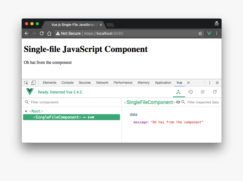Viewport: 243px width, 181px height.
Task: Click the Filter inspected data field
Action: (x=203, y=102)
